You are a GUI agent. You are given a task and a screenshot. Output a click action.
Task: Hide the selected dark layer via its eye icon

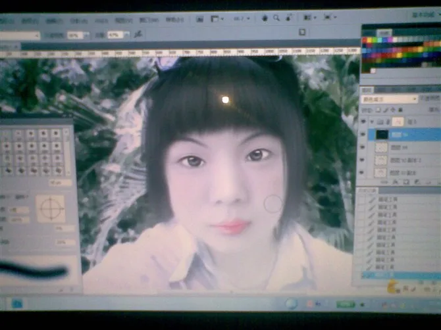[363, 134]
